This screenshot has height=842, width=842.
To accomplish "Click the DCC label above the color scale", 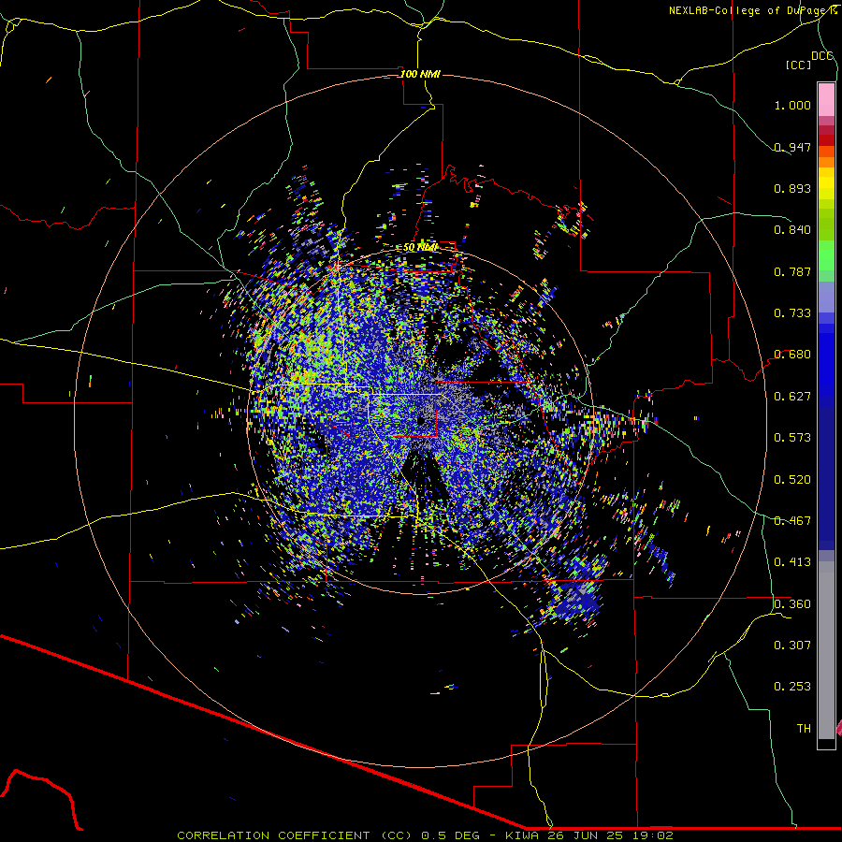I will pyautogui.click(x=821, y=56).
